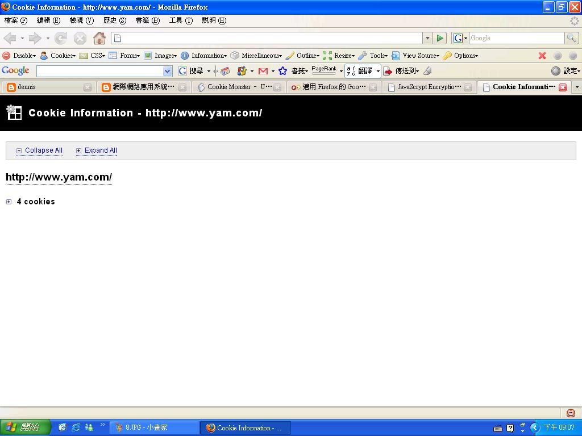Switch to 8.JPG 小畫家 taskbar window
The width and height of the screenshot is (582, 436).
155,427
